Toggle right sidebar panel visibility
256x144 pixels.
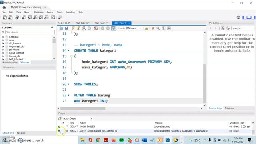coord(253,17)
